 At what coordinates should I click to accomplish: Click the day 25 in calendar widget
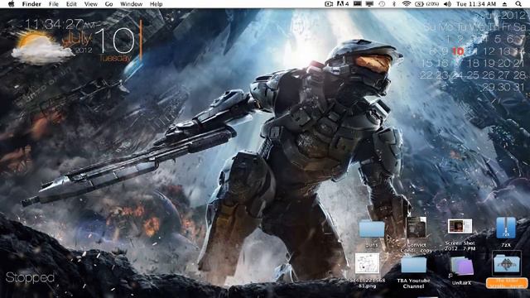point(473,75)
